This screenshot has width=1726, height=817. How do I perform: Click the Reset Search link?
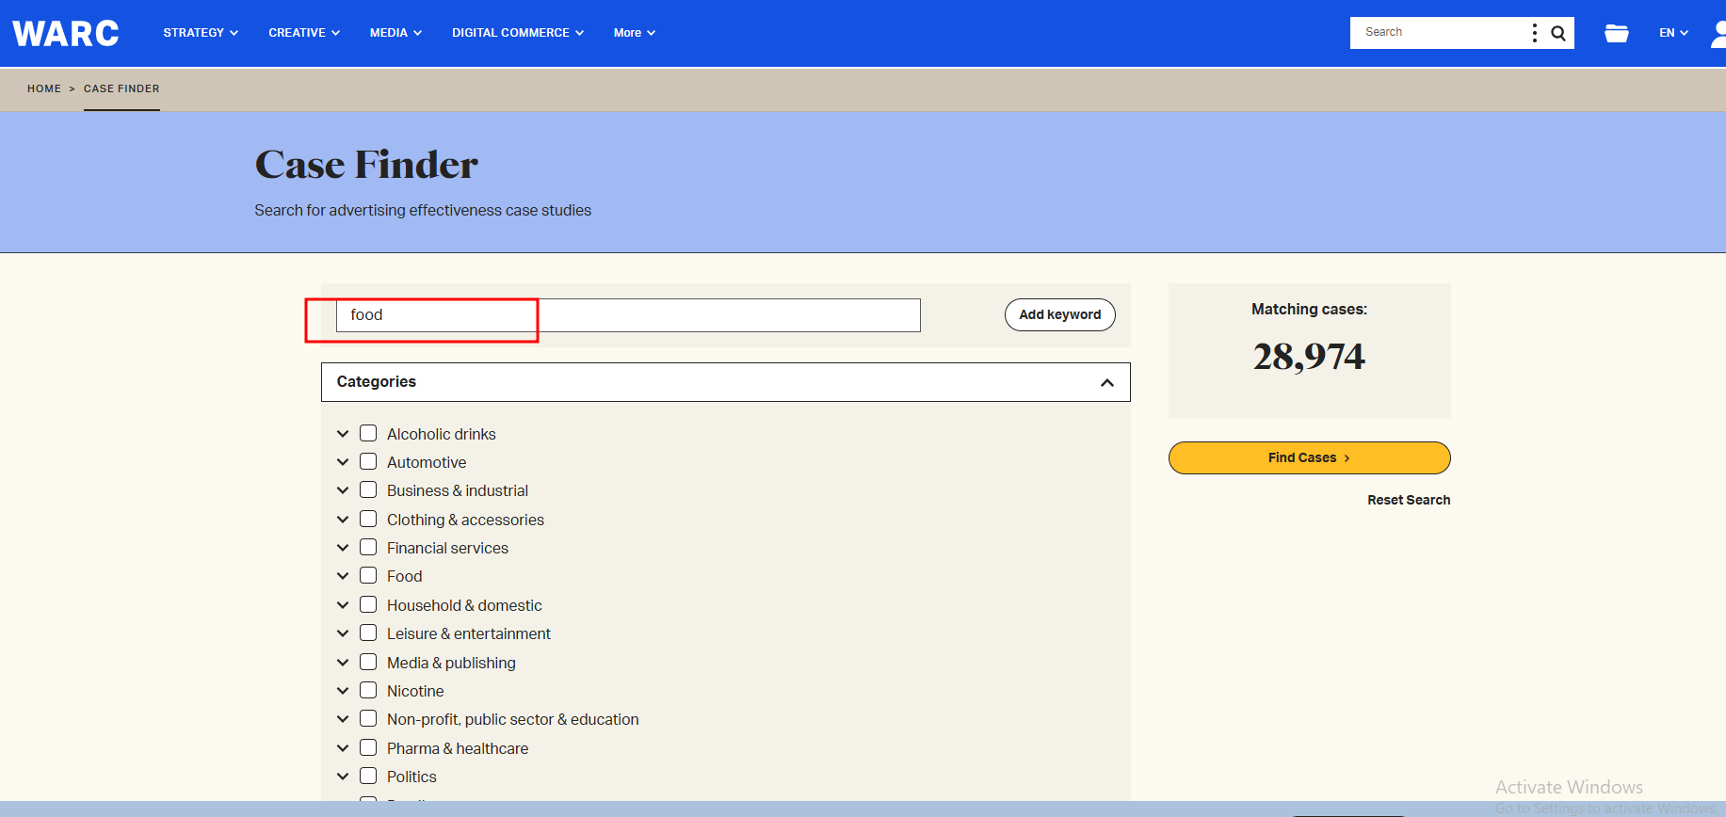[1408, 500]
